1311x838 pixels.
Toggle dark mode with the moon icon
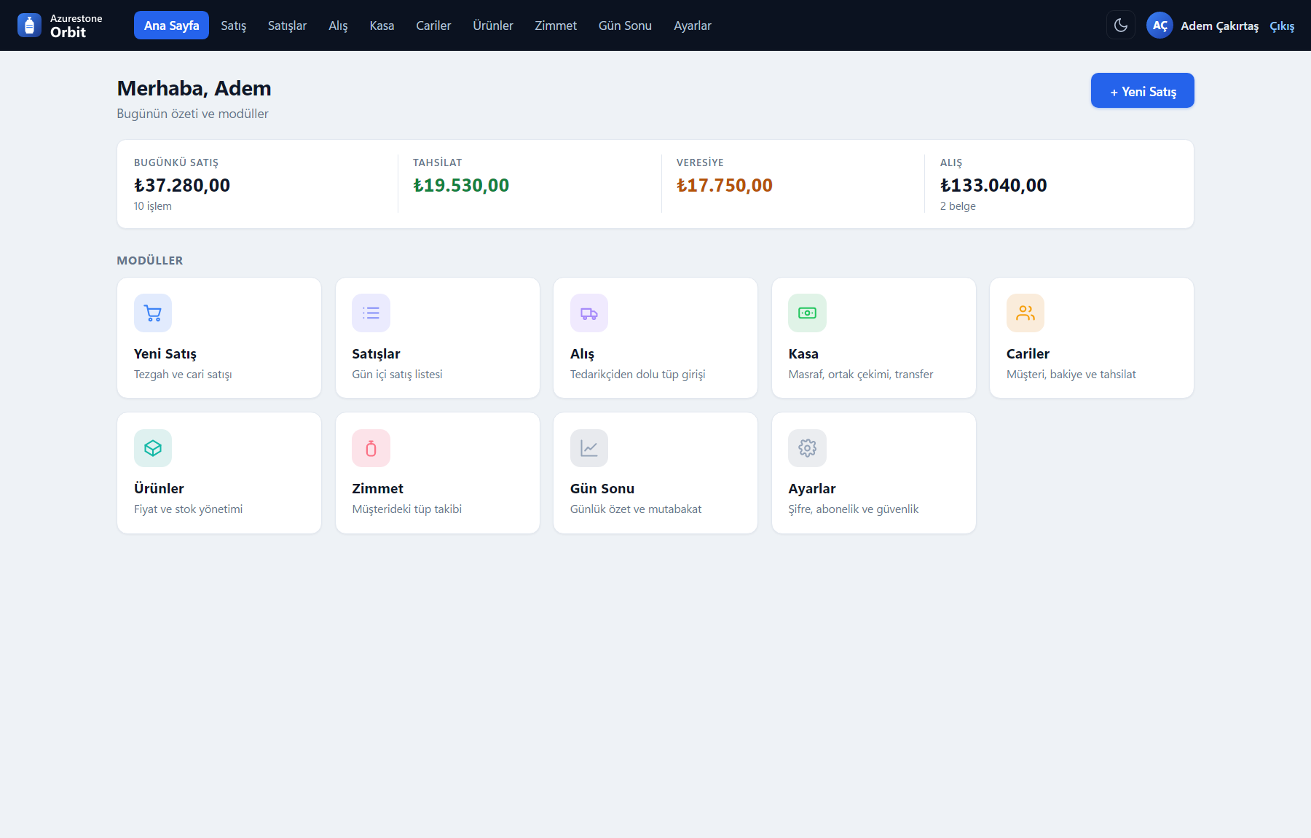(x=1121, y=26)
